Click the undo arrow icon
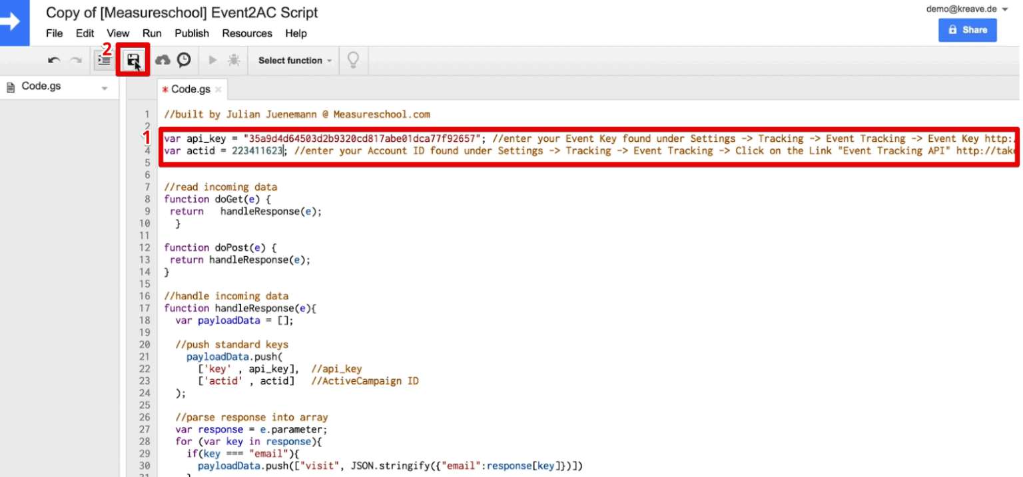Image resolution: width=1023 pixels, height=477 pixels. coord(53,60)
